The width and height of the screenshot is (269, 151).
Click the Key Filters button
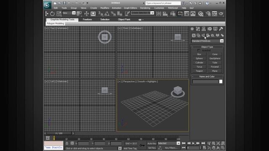[171, 148]
